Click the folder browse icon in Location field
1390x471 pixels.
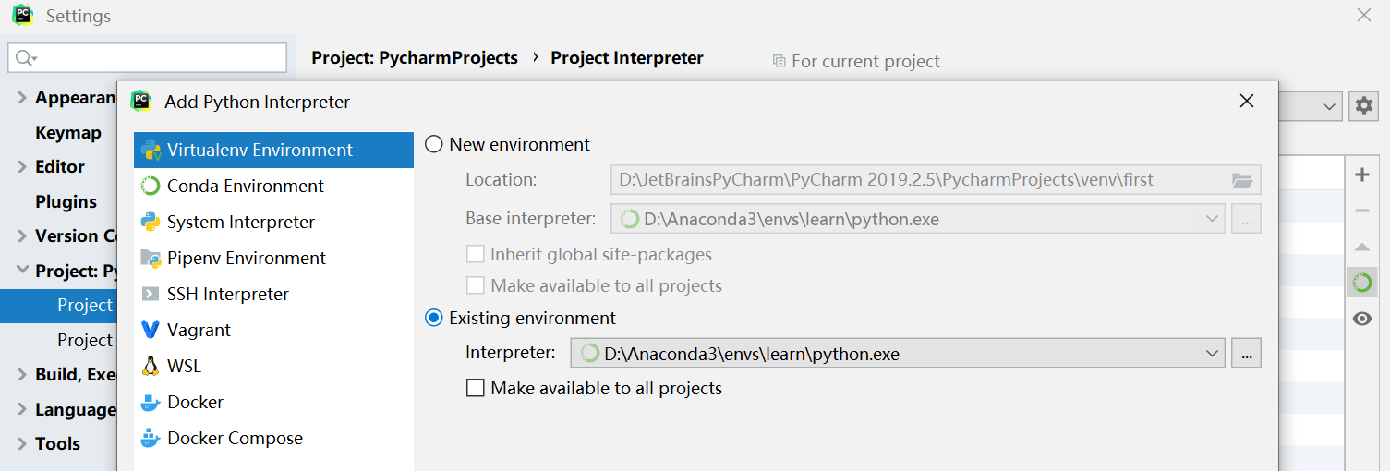click(1242, 180)
